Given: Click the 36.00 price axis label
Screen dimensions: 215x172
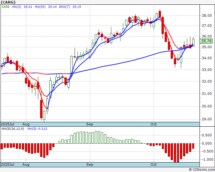Looking at the screenshot, I should tap(207, 36).
